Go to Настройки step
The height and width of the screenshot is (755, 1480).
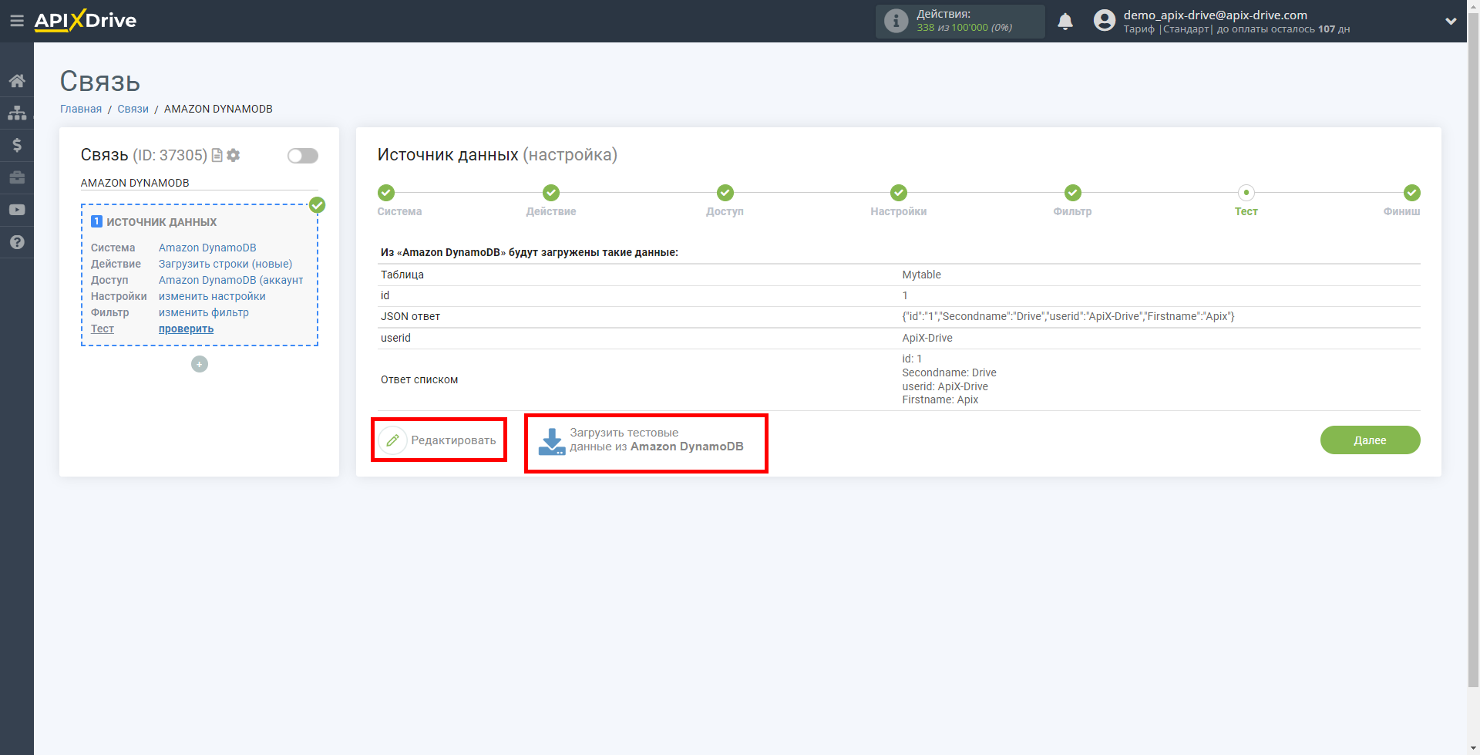899,201
